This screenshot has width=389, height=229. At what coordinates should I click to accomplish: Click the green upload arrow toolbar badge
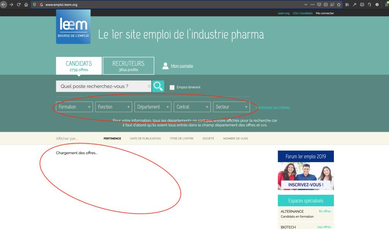click(387, 2)
